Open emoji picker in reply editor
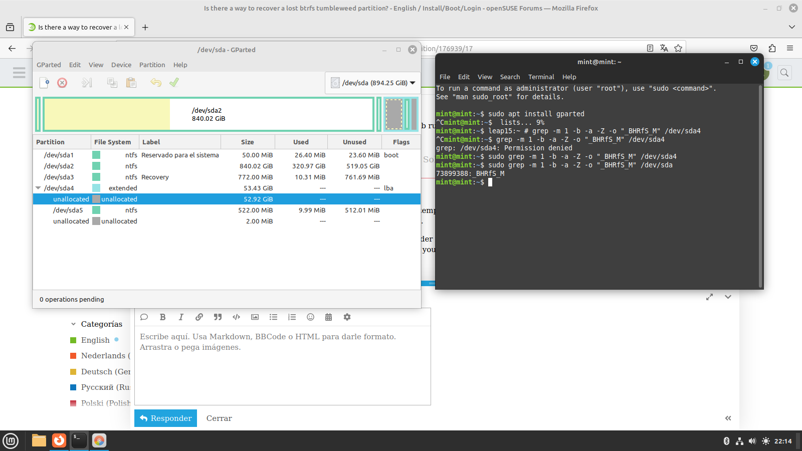802x451 pixels. (x=310, y=317)
